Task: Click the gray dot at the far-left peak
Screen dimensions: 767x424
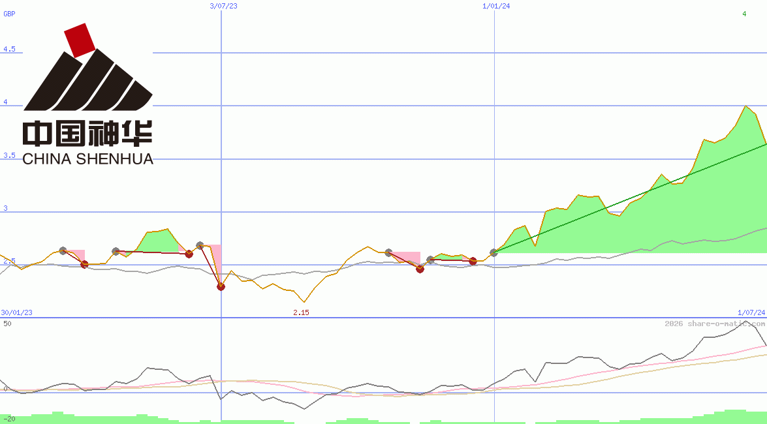Action: [x=63, y=250]
